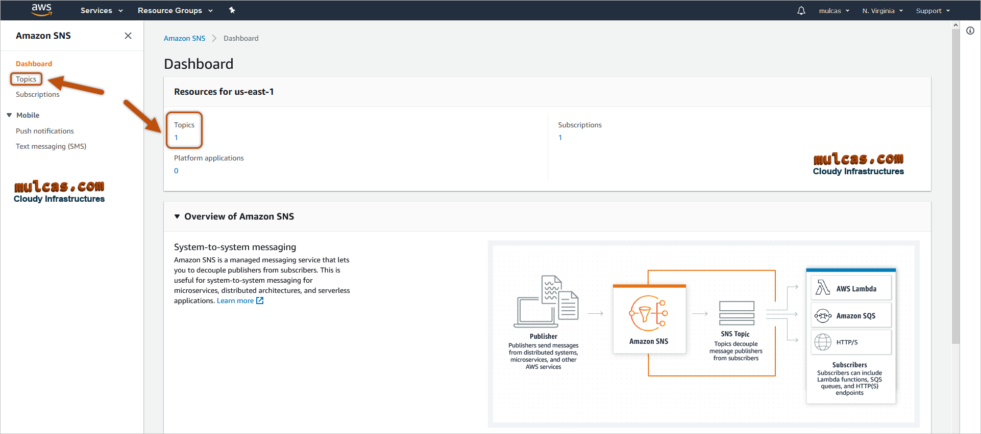981x434 pixels.
Task: Open Push notifications from sidebar
Action: 44,131
